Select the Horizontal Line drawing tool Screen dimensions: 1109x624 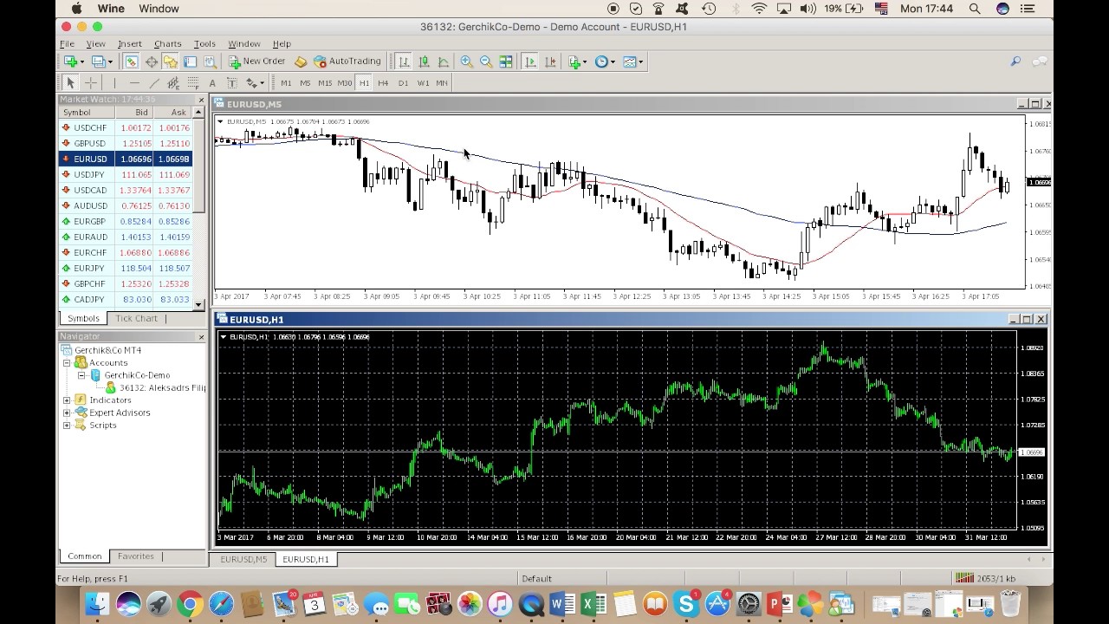pyautogui.click(x=134, y=83)
